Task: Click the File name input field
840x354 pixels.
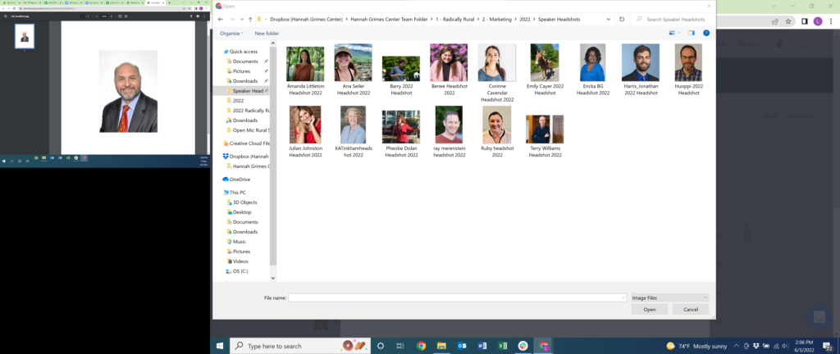Action: coord(457,297)
